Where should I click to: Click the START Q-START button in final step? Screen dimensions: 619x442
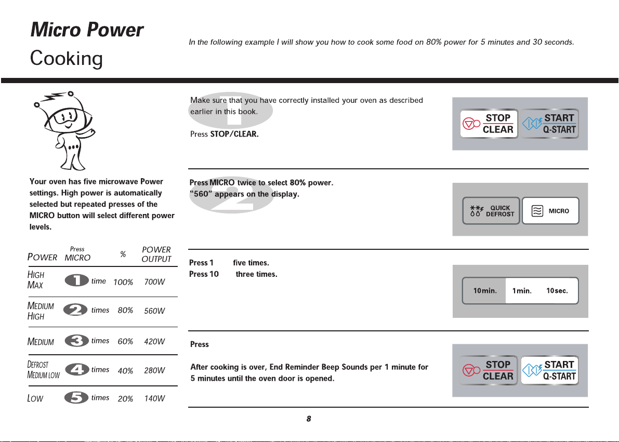[549, 370]
